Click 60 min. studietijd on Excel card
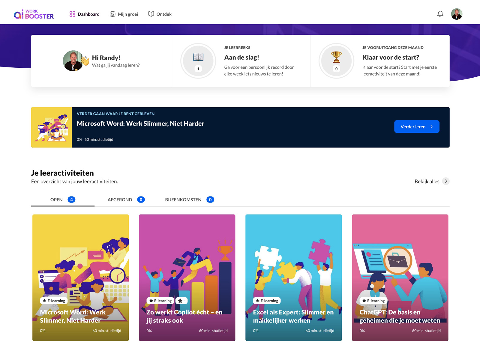The width and height of the screenshot is (480, 359). coord(320,331)
